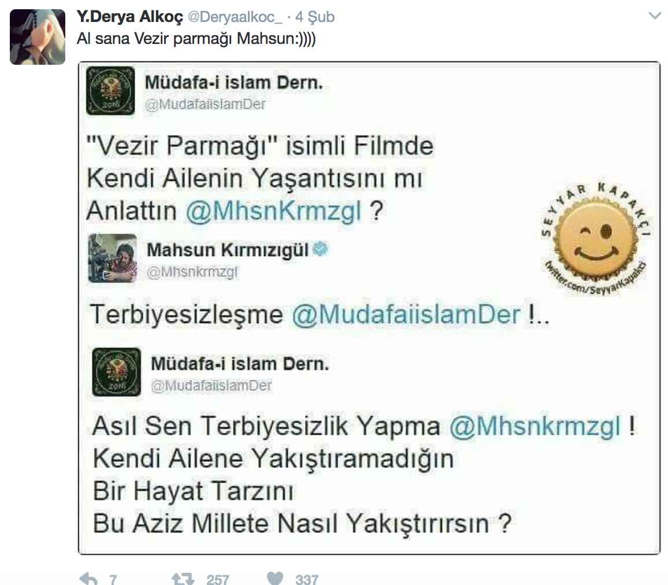
Task: Click the Müdafa-i islam Dern. top avatar
Action: pos(111,91)
